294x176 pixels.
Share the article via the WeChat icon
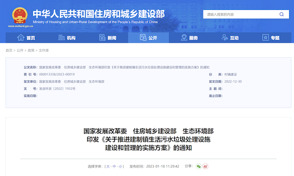pos(198,166)
